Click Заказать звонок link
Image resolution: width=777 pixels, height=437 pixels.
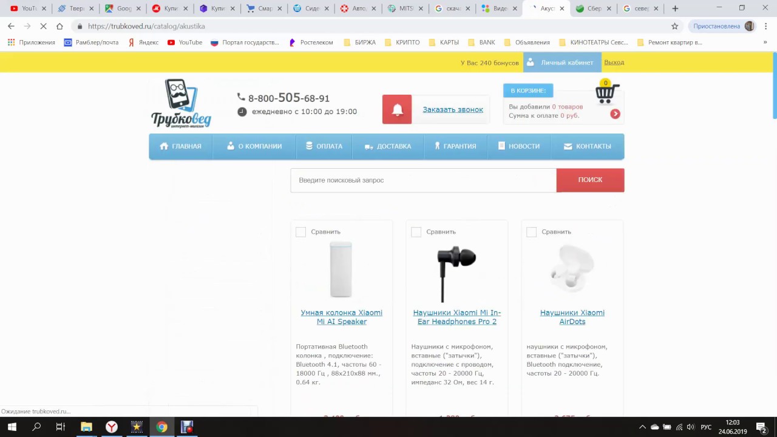453,109
